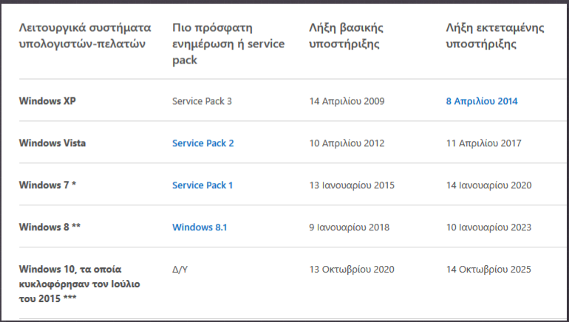Screen dimensions: 569x322
Task: Click the 9 Ιανουαρίου 2018 date
Action: click(350, 227)
